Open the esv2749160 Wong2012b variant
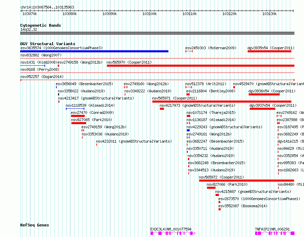This screenshot has width=304, height=237. 147,84
